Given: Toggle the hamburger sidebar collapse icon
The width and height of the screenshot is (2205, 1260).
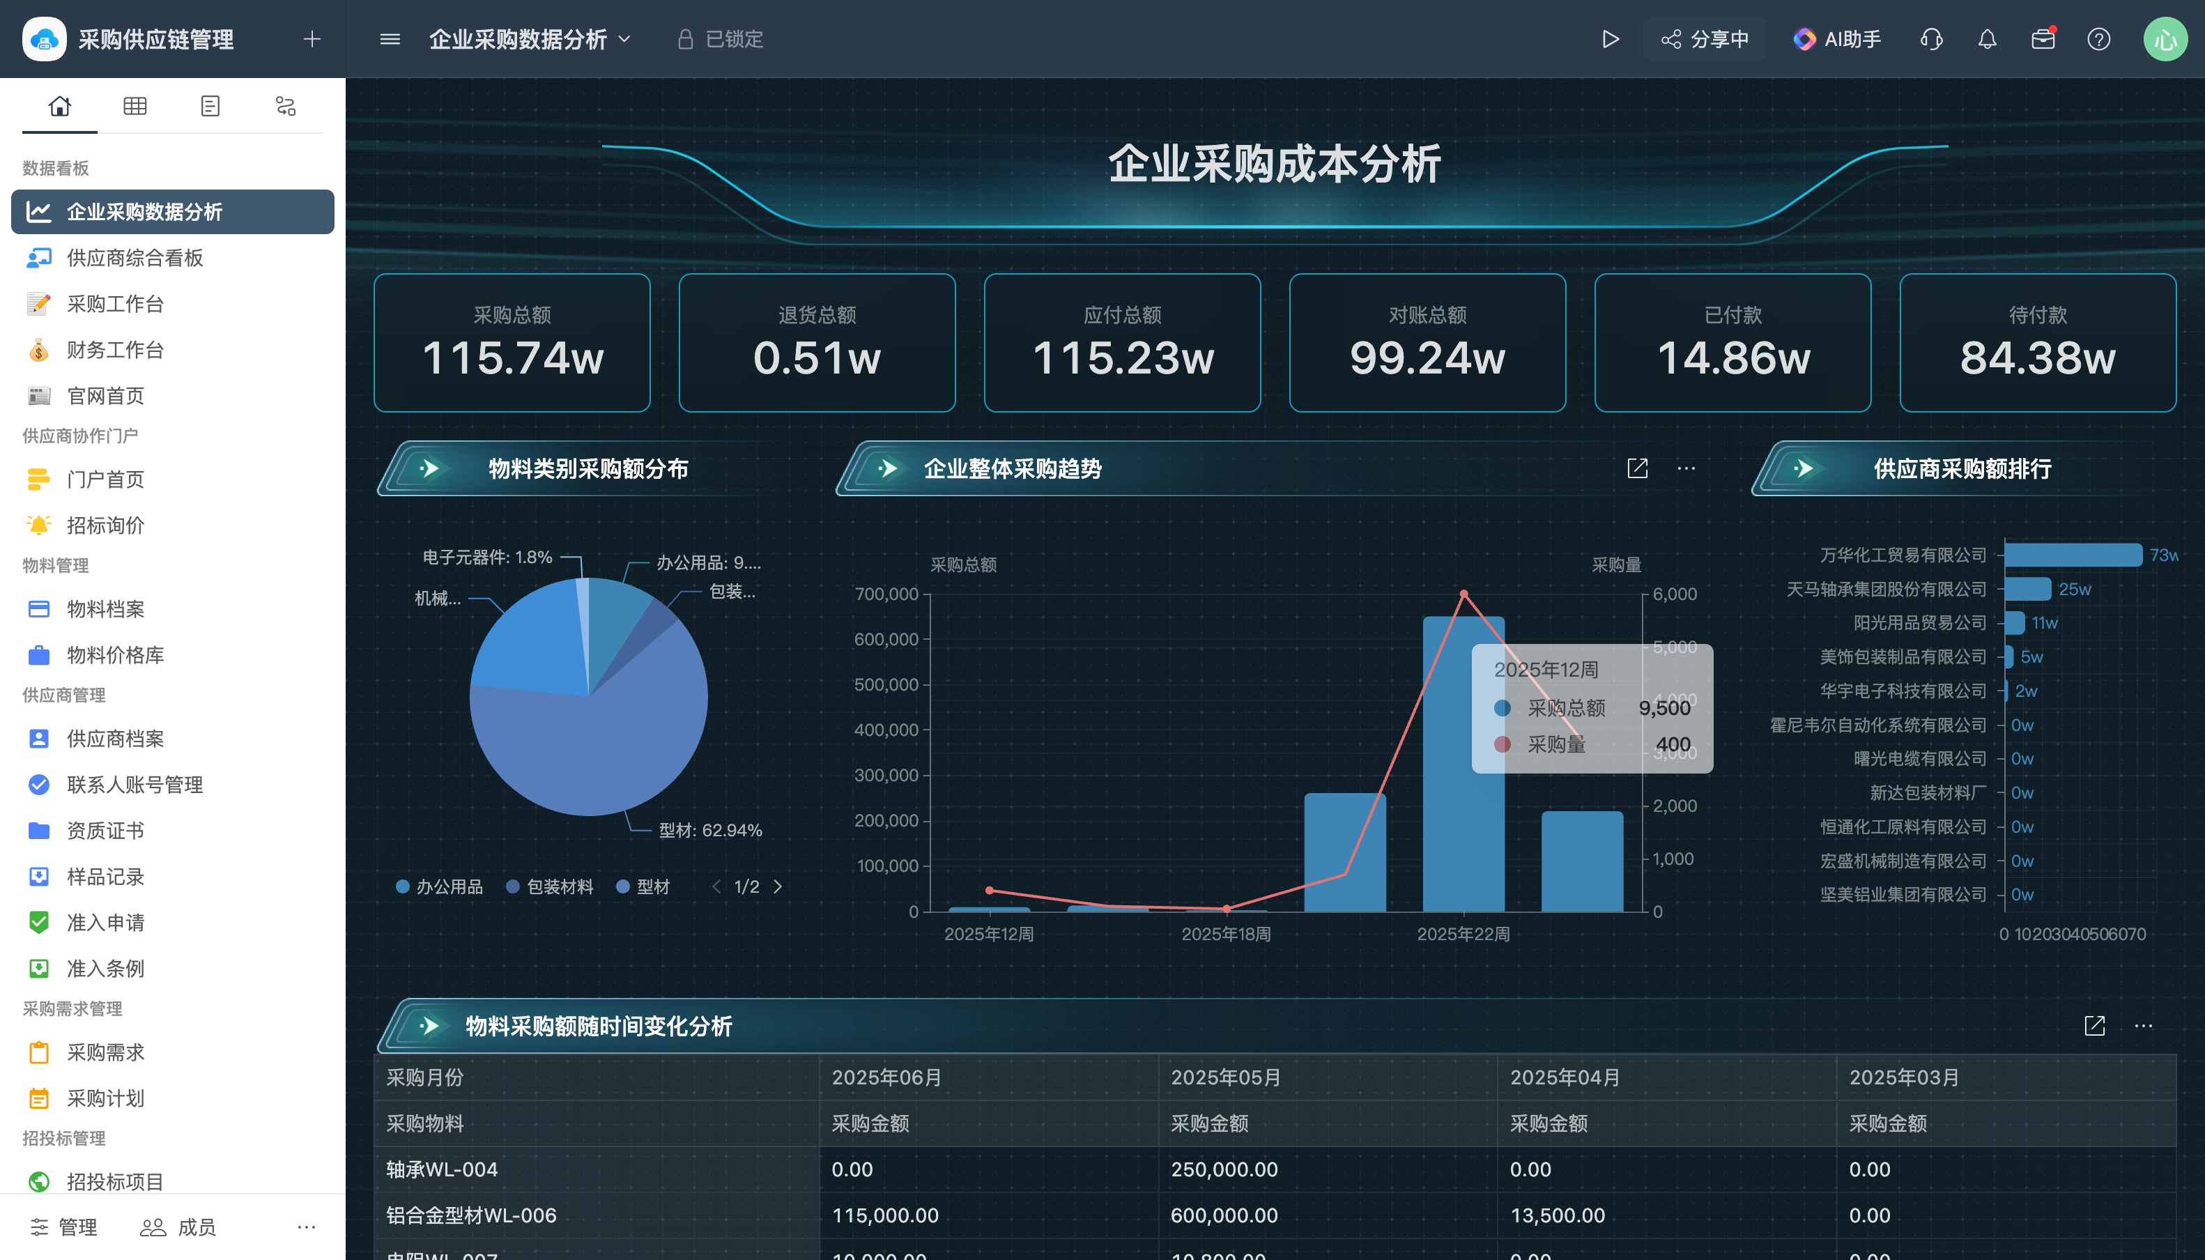Looking at the screenshot, I should [390, 39].
